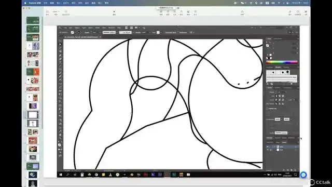Choose the Round Join corner option
332x187 pixels.
(280, 100)
